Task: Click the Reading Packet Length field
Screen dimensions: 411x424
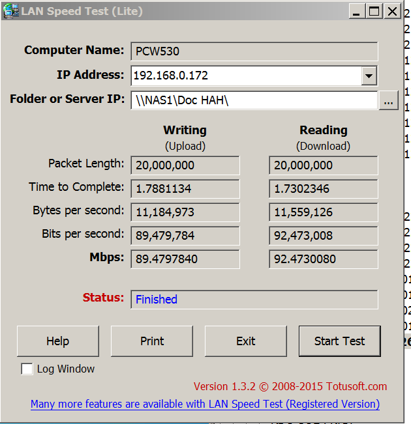Action: [323, 165]
